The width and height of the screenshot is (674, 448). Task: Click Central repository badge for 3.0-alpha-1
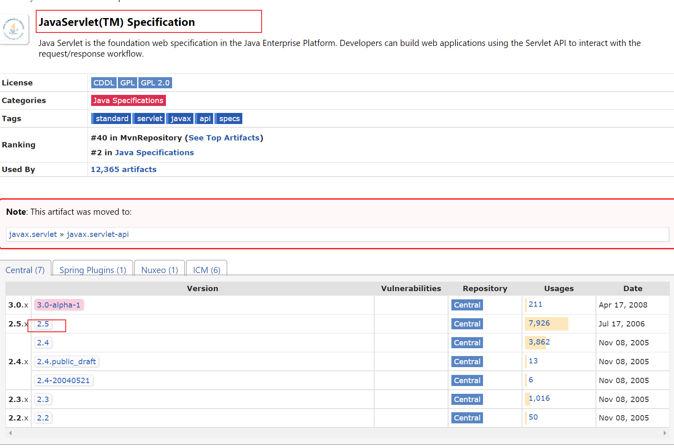pos(467,305)
